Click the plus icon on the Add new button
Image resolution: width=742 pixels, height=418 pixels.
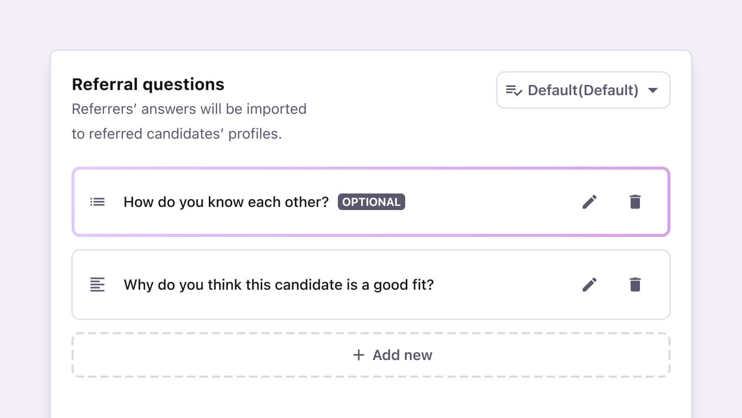pyautogui.click(x=358, y=355)
